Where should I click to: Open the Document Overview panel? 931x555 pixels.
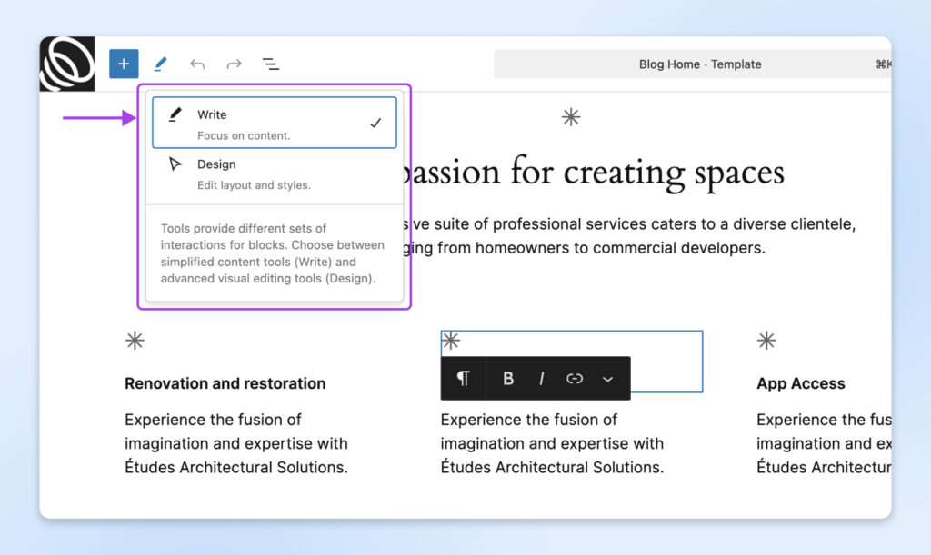271,64
